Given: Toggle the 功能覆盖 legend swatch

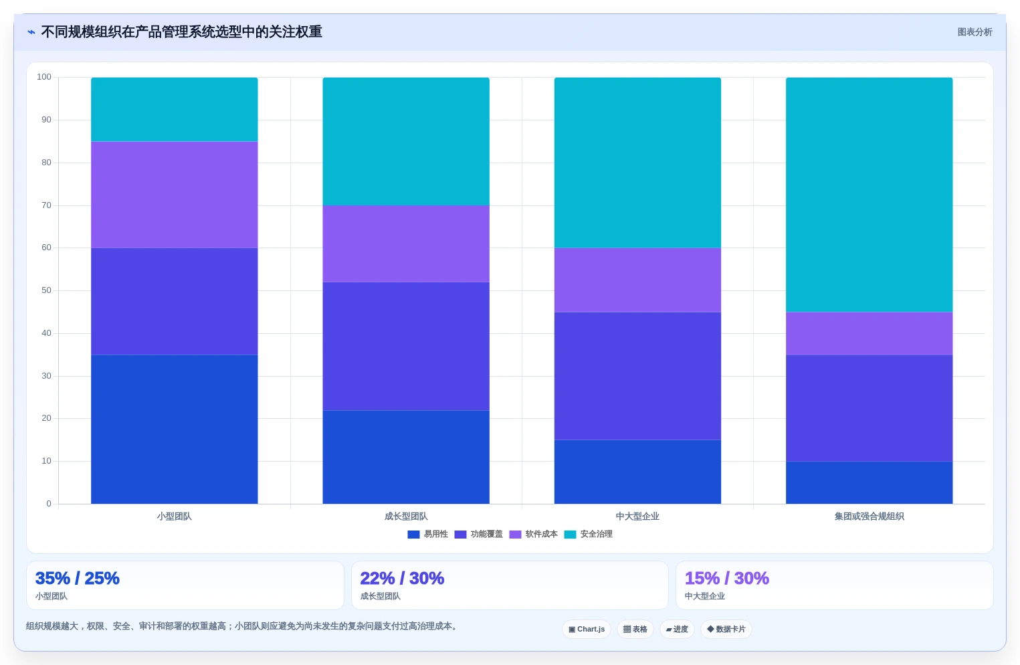Looking at the screenshot, I should pos(460,535).
